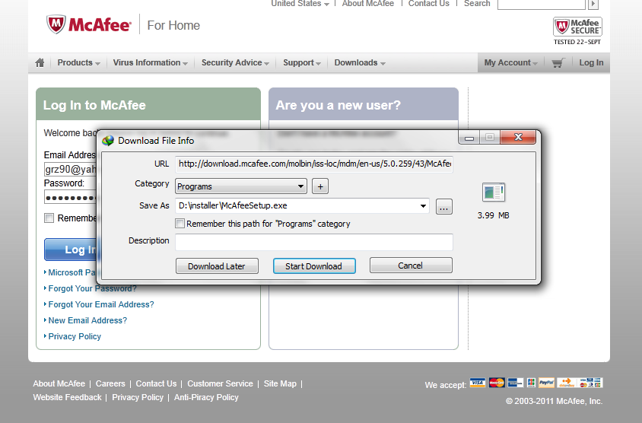This screenshot has width=642, height=423.
Task: Click the search go arrow button
Action: point(593,4)
